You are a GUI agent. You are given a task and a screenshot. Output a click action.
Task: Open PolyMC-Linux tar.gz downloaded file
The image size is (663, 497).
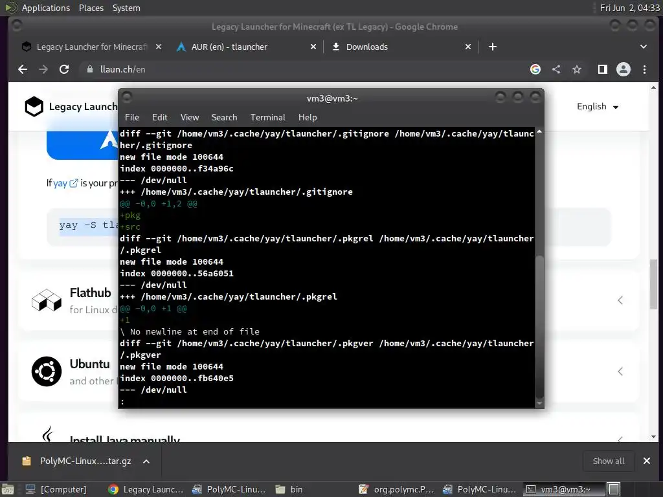(85, 461)
